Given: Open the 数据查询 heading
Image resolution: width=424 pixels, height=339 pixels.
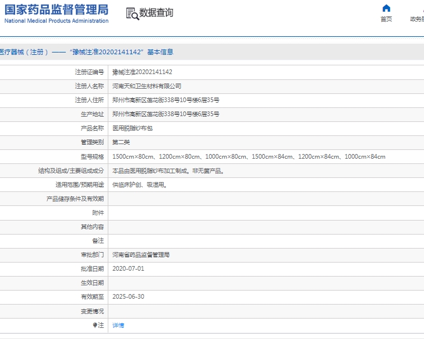Looking at the screenshot, I should (x=156, y=12).
